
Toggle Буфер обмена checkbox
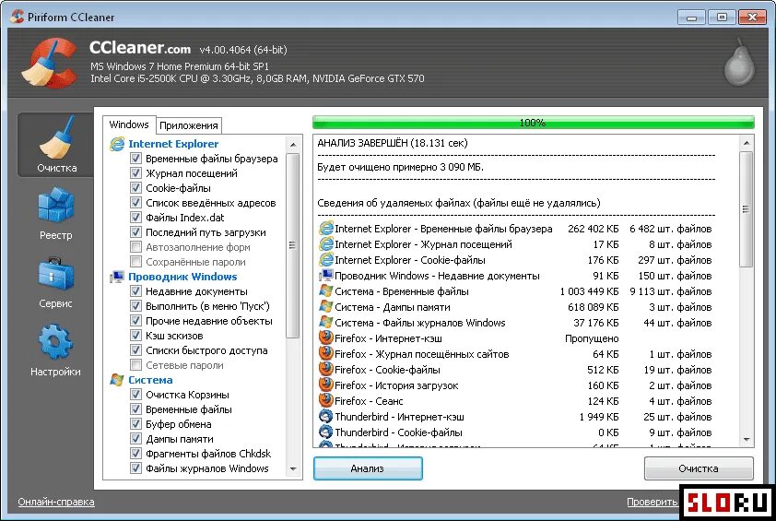135,424
